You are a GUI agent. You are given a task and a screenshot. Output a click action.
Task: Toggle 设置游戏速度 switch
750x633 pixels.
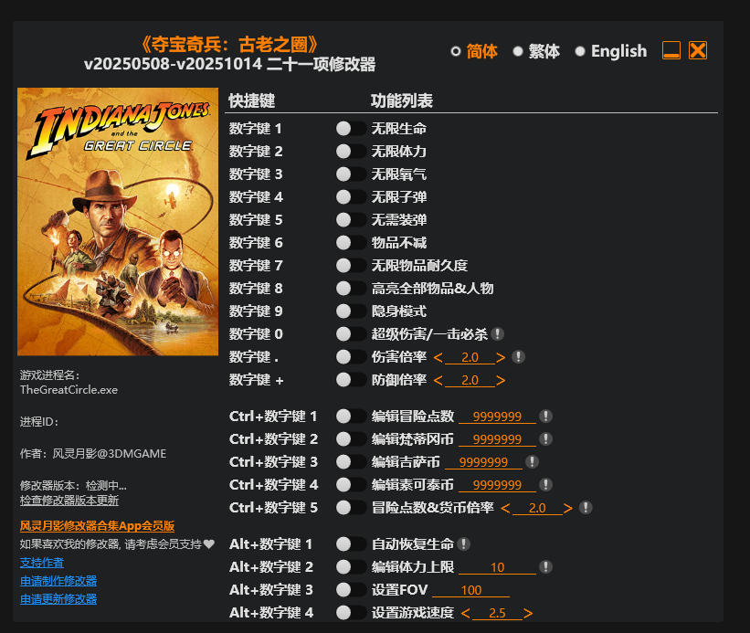coord(351,612)
